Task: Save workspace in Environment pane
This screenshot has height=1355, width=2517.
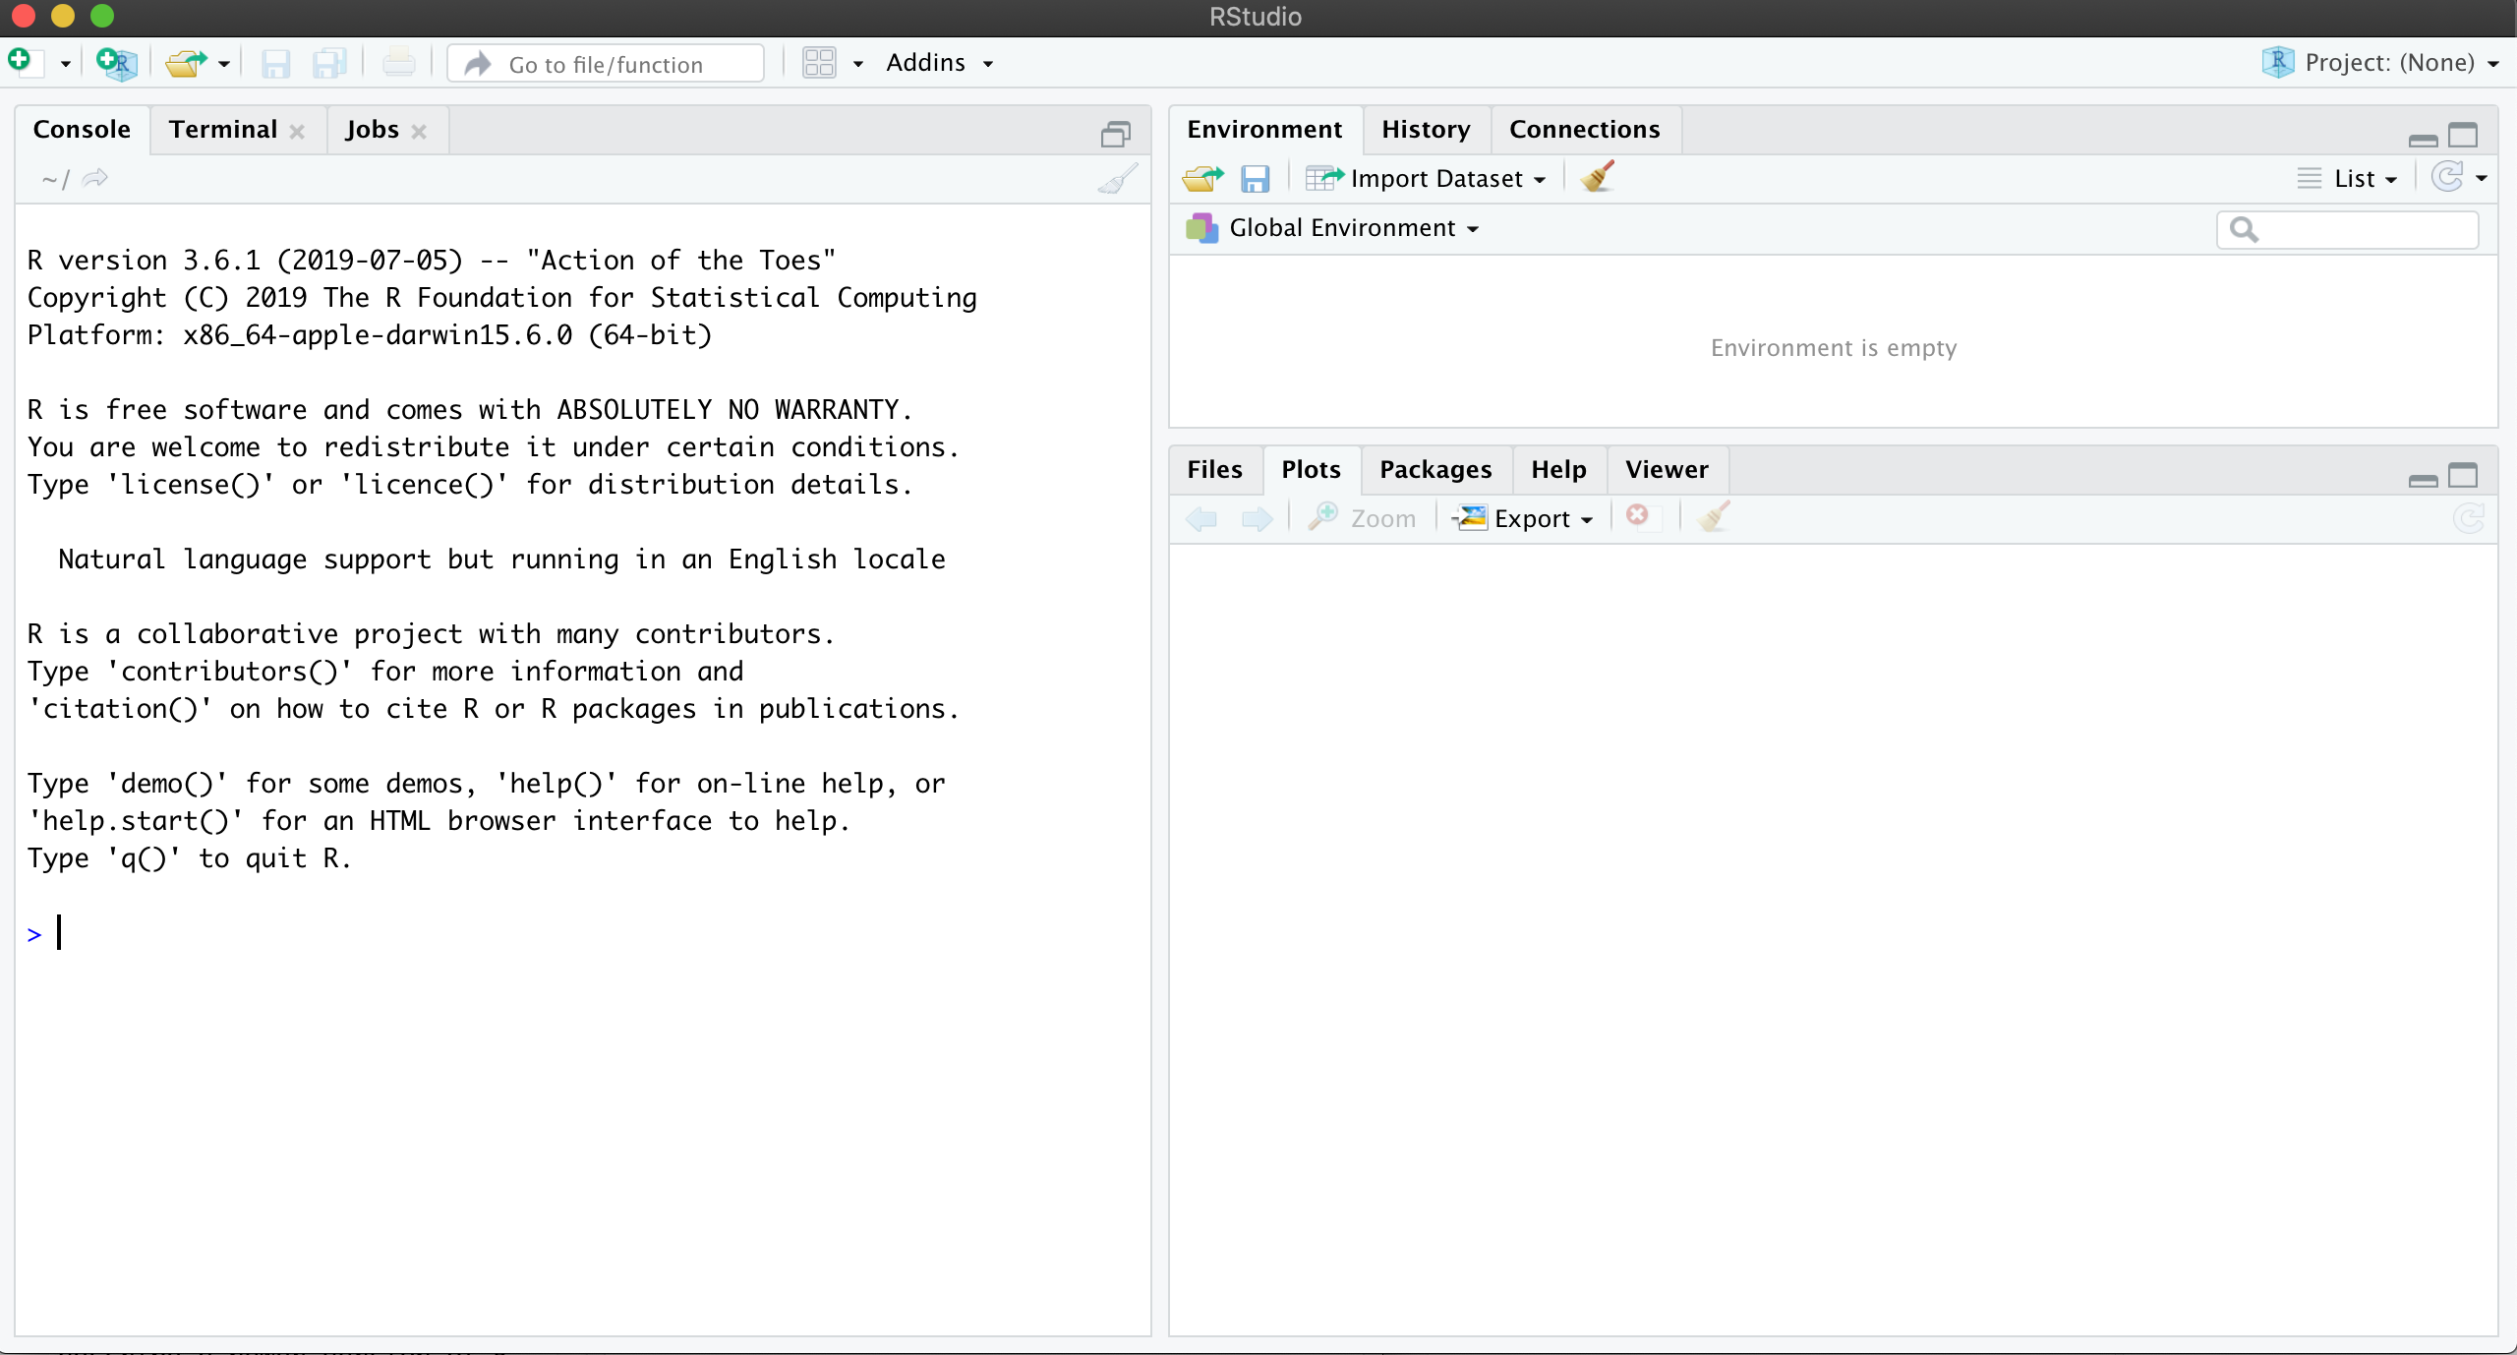Action: 1255,179
